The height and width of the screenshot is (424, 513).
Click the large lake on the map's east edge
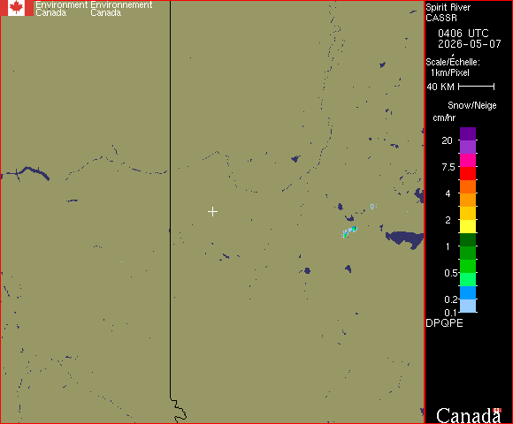pos(405,238)
